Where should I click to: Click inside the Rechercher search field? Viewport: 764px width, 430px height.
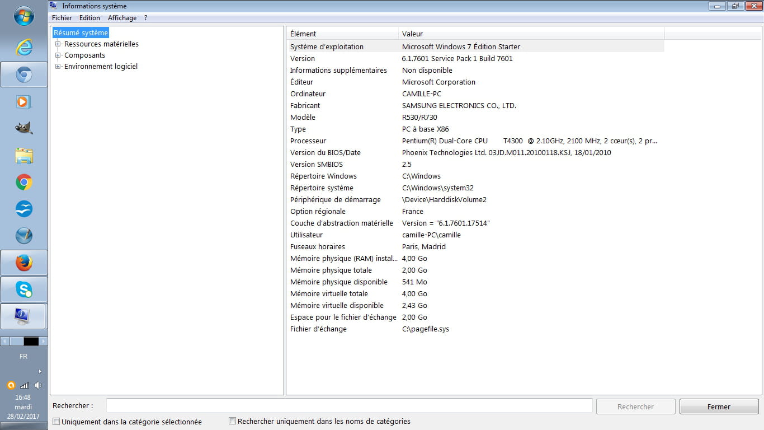tap(349, 405)
